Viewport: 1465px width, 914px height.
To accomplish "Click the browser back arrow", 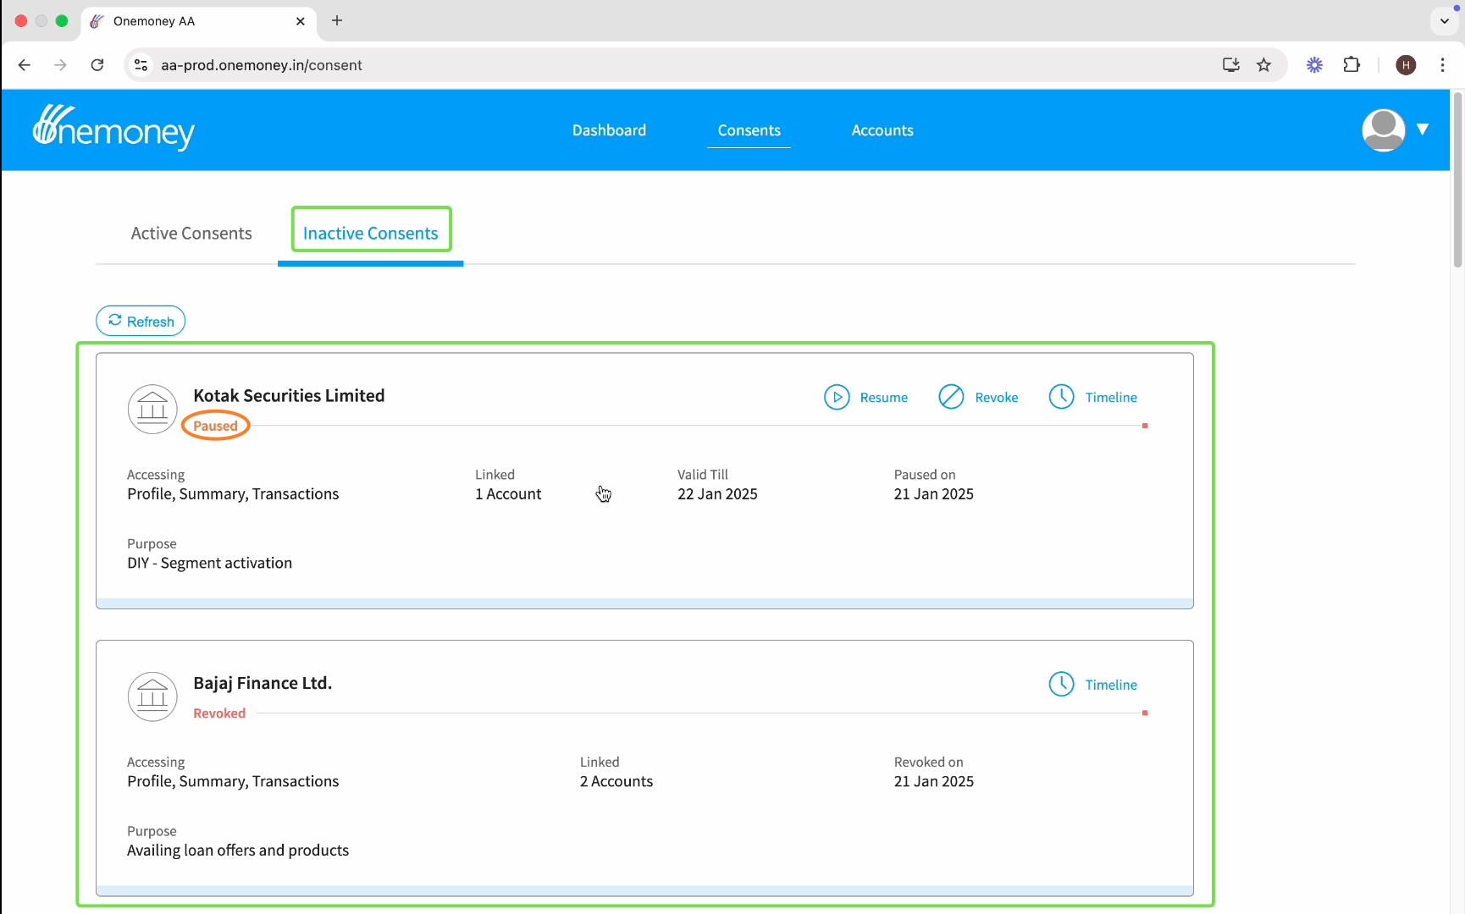I will [25, 65].
